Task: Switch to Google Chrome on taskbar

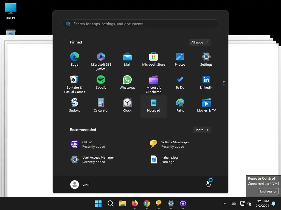Action: pos(147,203)
